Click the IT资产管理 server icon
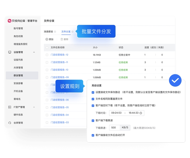The width and height of the screenshot is (190, 158). 10,107
